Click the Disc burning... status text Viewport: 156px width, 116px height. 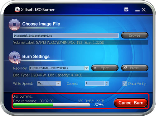tap(23, 96)
